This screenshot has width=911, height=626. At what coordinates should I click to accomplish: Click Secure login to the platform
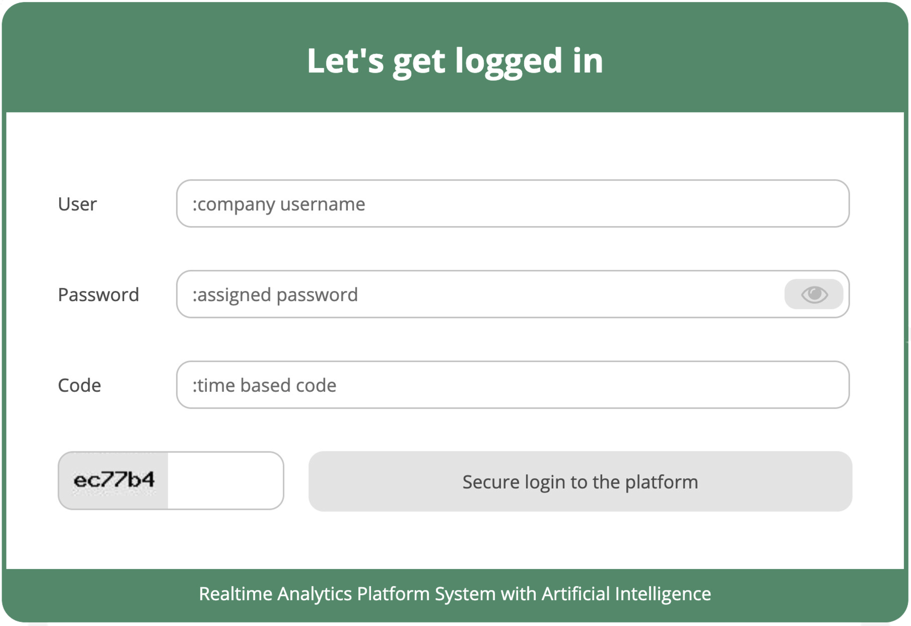[x=580, y=481]
